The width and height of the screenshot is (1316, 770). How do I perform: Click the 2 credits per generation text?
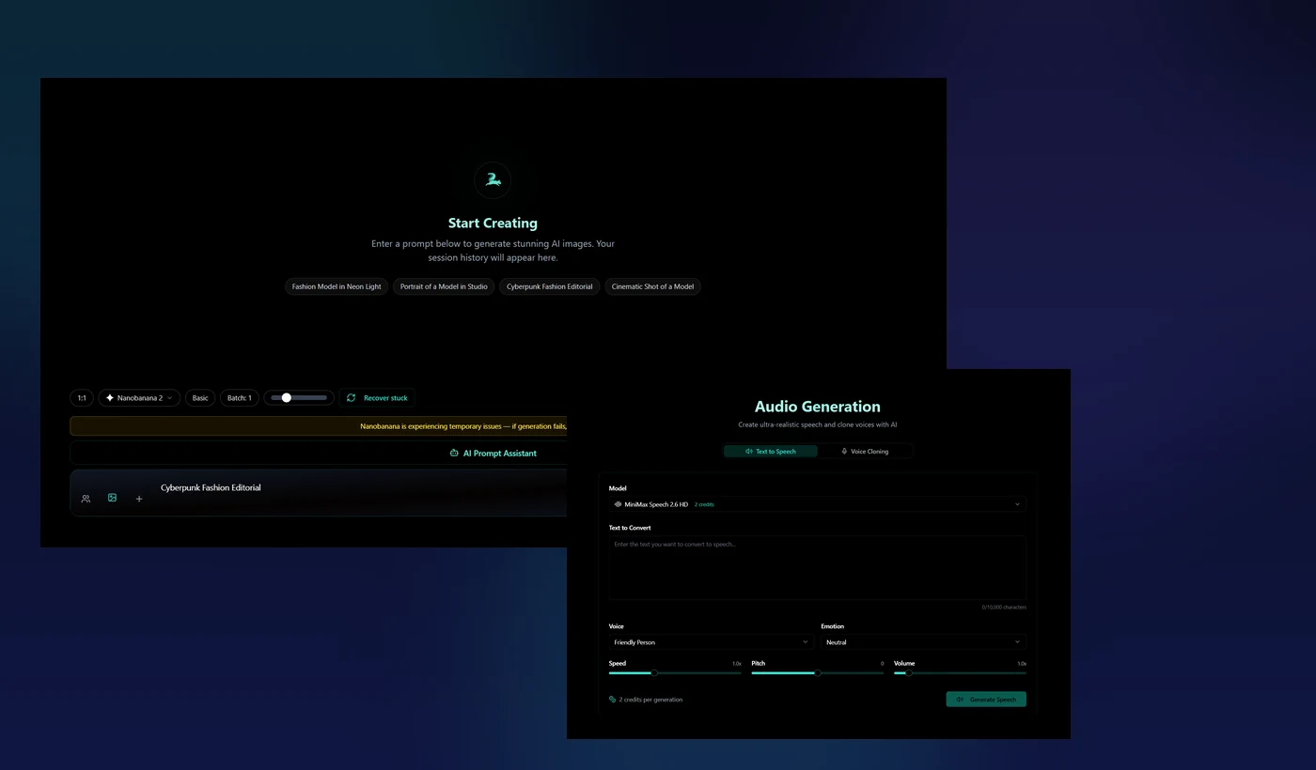[650, 700]
